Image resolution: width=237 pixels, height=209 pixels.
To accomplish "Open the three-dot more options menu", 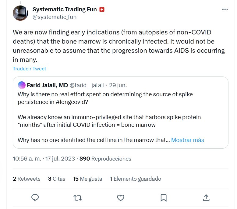I will coord(225,9).
